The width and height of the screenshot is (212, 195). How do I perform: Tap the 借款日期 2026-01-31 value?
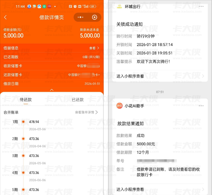(x=92, y=84)
